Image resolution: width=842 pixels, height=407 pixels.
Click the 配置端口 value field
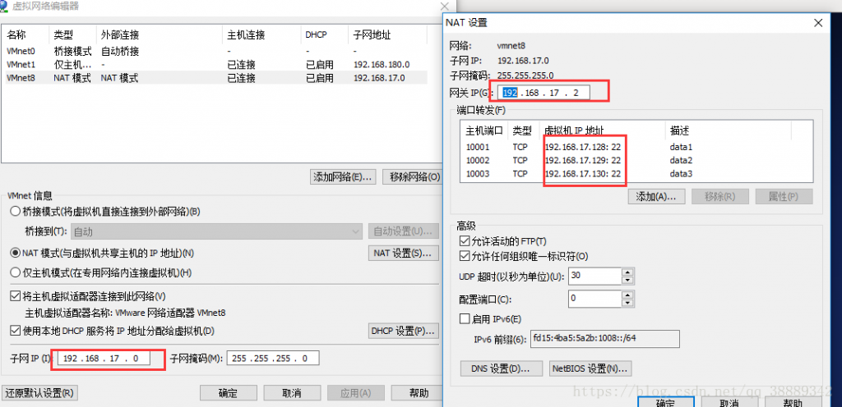click(595, 299)
